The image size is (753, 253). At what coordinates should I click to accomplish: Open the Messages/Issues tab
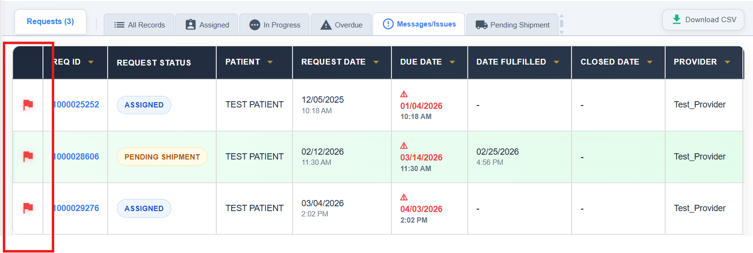tap(418, 24)
